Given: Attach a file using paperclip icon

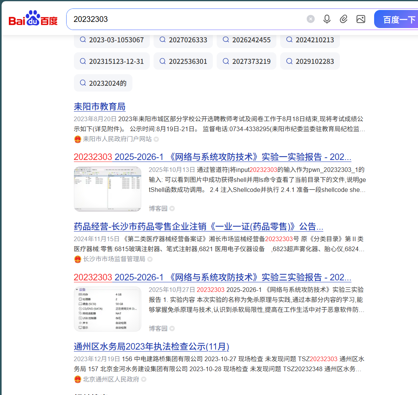Looking at the screenshot, I should pyautogui.click(x=344, y=19).
